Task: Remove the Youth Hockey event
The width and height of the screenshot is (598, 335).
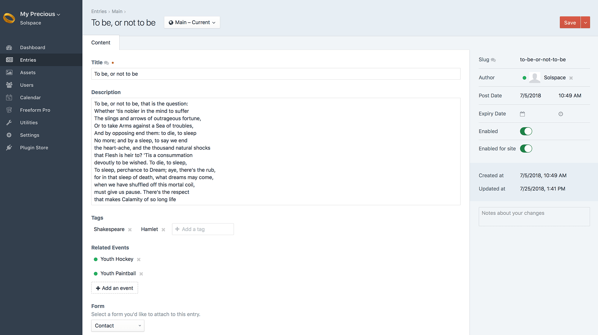Action: coord(139,259)
